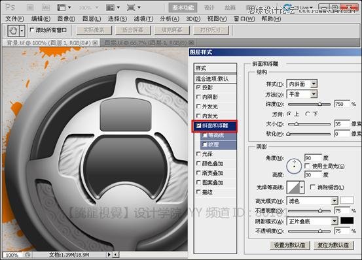
Task: Uncheck the 斜面和浮雕 checkbox
Action: [x=198, y=125]
